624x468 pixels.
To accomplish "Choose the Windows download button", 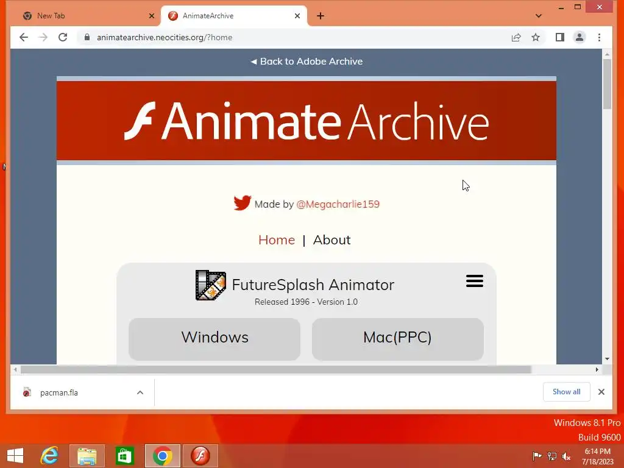I will click(x=214, y=339).
